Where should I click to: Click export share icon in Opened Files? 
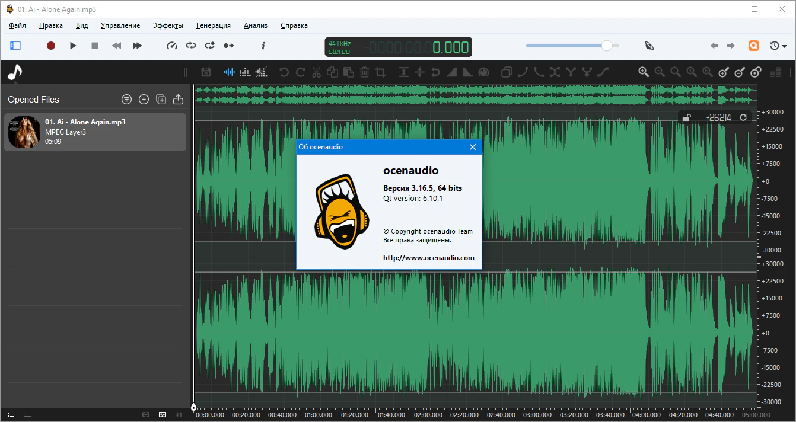[178, 100]
